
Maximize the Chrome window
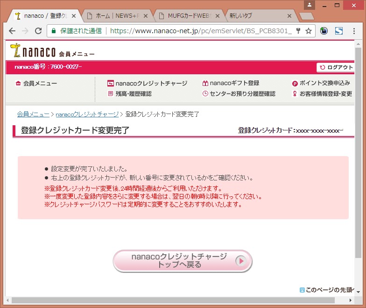[x=337, y=5]
